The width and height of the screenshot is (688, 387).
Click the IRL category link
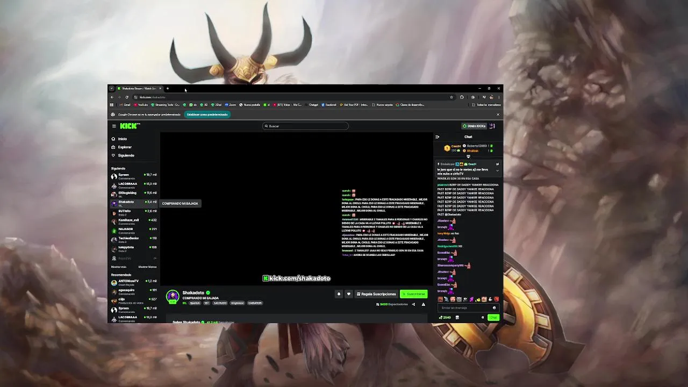coord(184,303)
